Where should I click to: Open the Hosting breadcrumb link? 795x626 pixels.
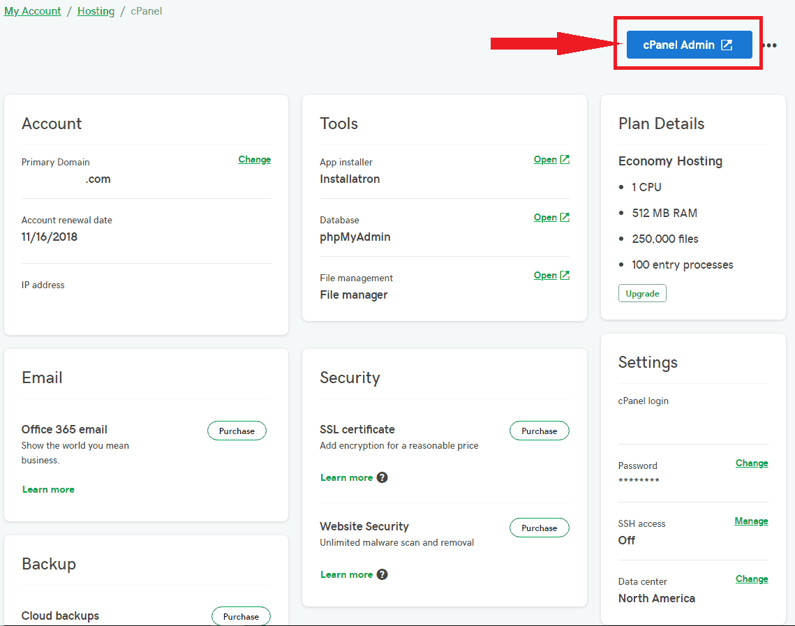[96, 11]
